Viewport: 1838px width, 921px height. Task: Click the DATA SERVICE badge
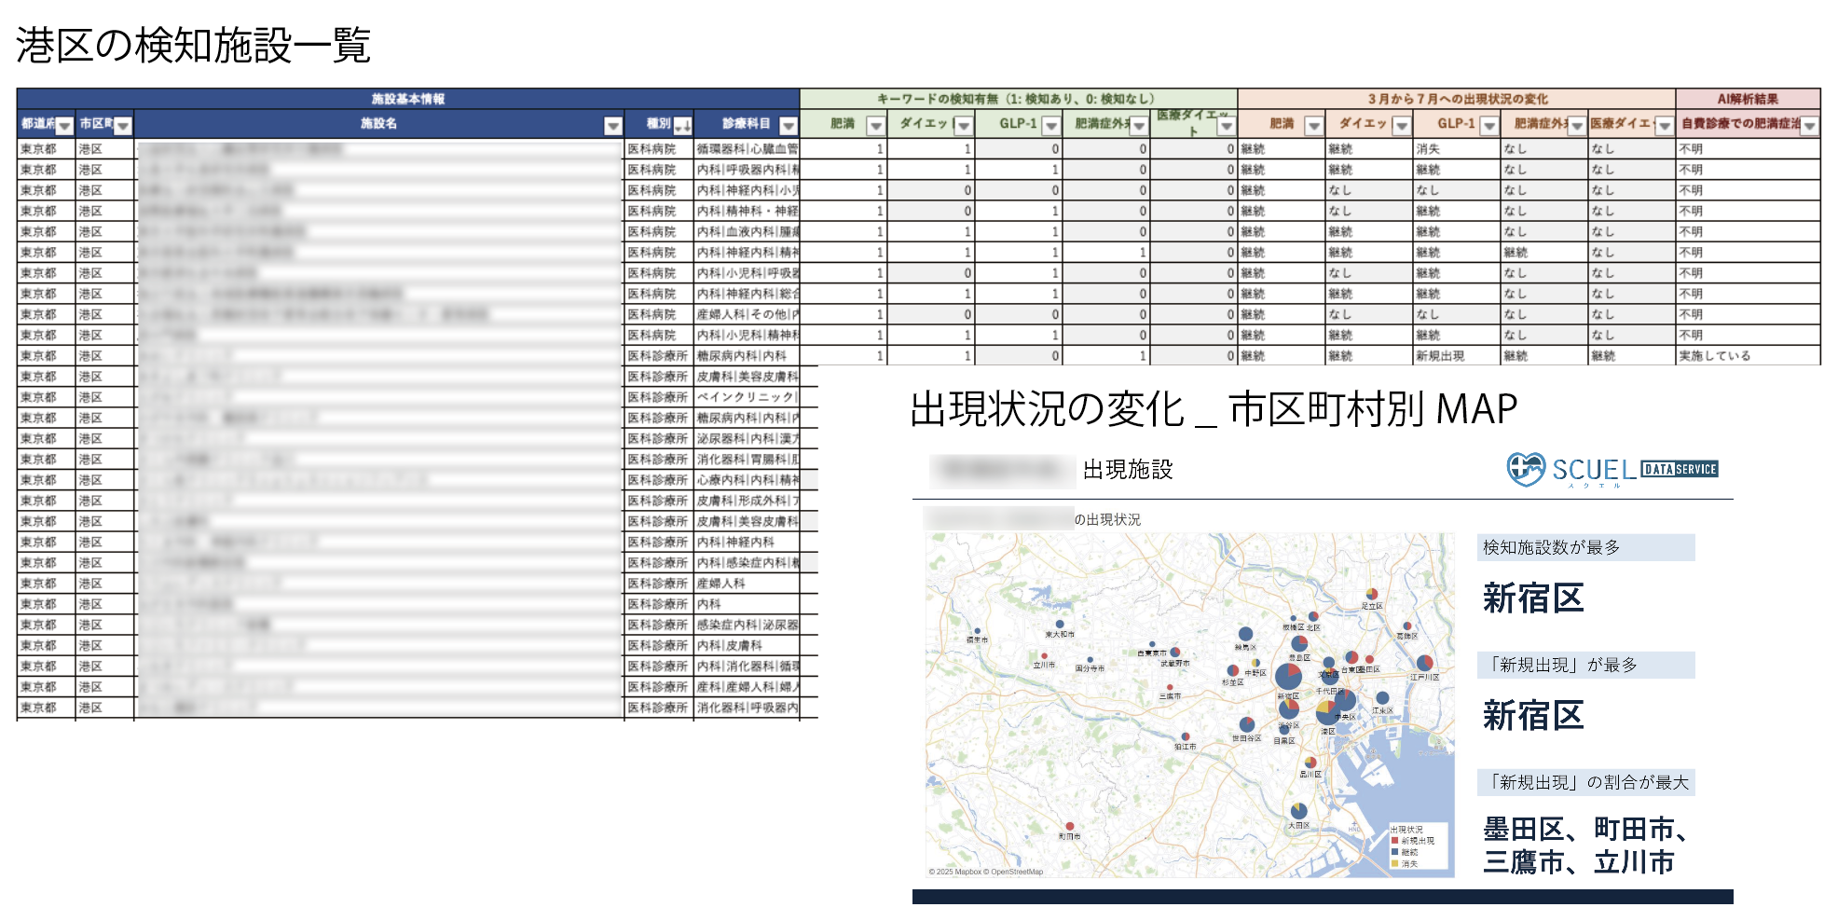click(x=1680, y=469)
